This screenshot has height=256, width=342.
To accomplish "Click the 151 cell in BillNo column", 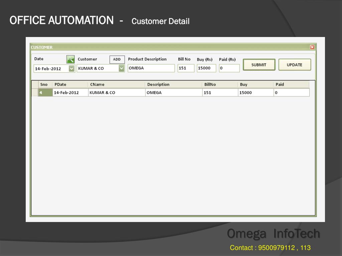I will point(220,93).
